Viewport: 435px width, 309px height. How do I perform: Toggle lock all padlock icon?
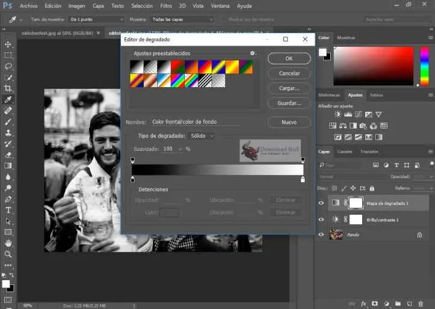click(x=372, y=188)
